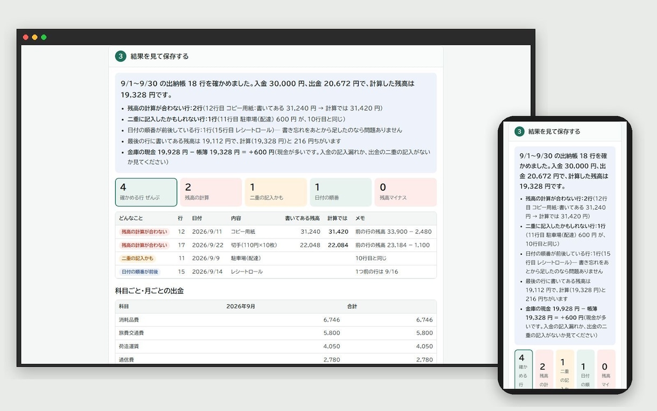Click the memo 前の行の残高 23,184 − 1,100
The width and height of the screenshot is (657, 411).
393,245
